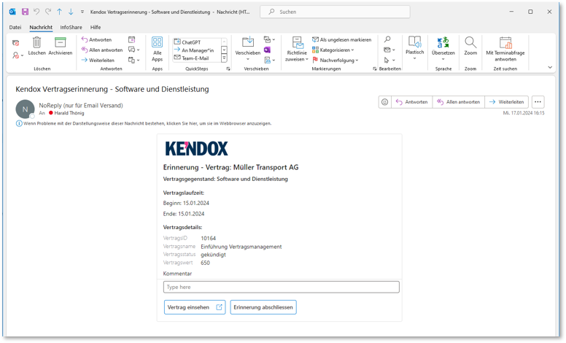Click the Archivieren icon

(x=61, y=42)
